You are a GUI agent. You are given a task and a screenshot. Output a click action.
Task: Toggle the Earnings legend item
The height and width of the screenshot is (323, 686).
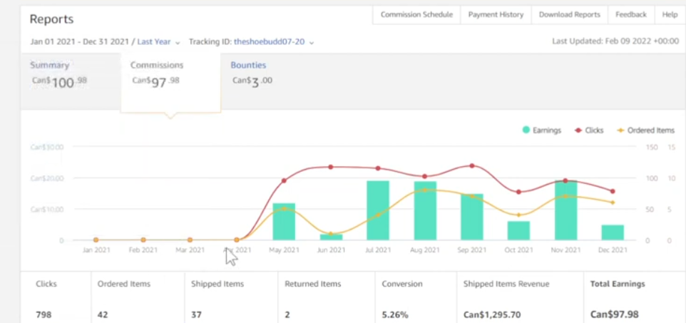(x=542, y=130)
